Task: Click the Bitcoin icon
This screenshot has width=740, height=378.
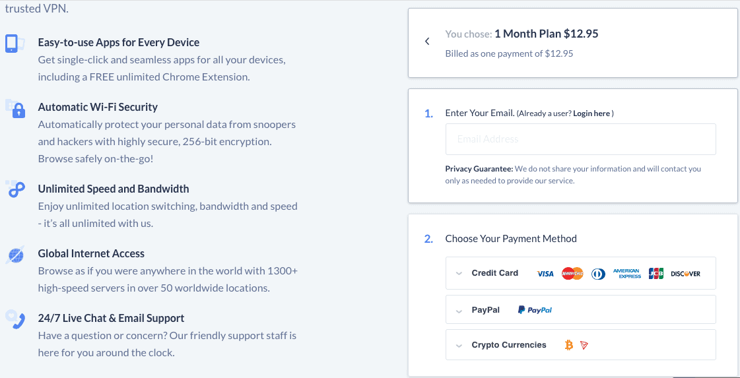Action: 568,346
